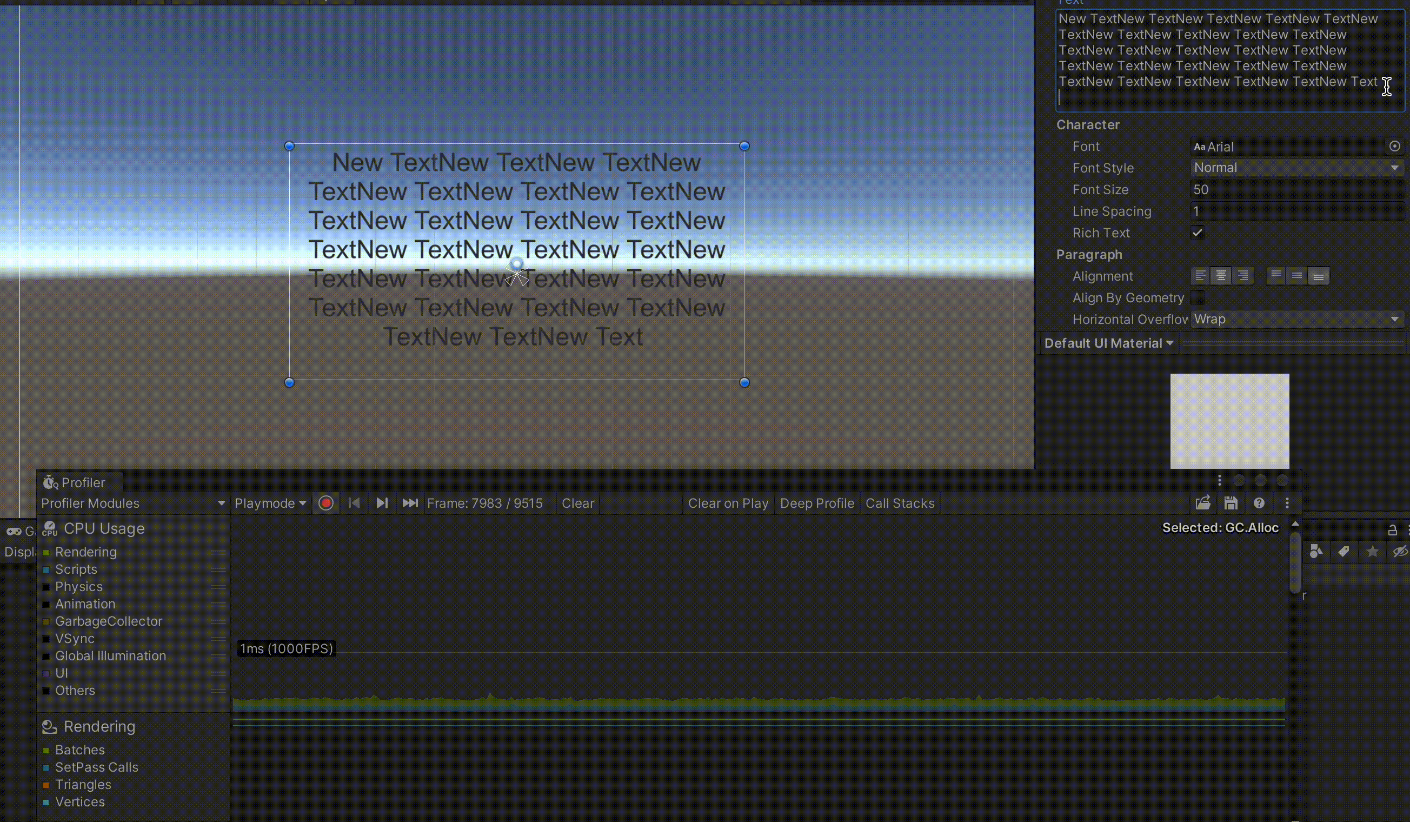Screen dimensions: 1410x822
Task: Enable Align By Geometry checkbox
Action: (x=1198, y=297)
